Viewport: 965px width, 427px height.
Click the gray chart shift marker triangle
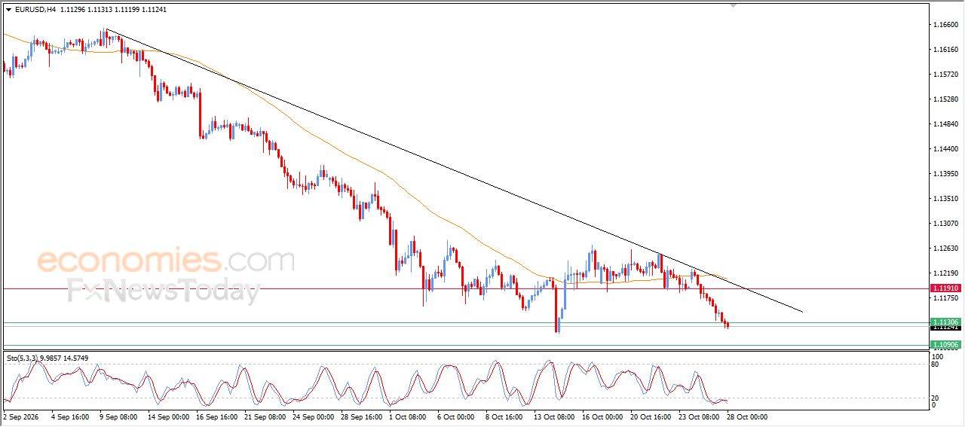point(733,5)
